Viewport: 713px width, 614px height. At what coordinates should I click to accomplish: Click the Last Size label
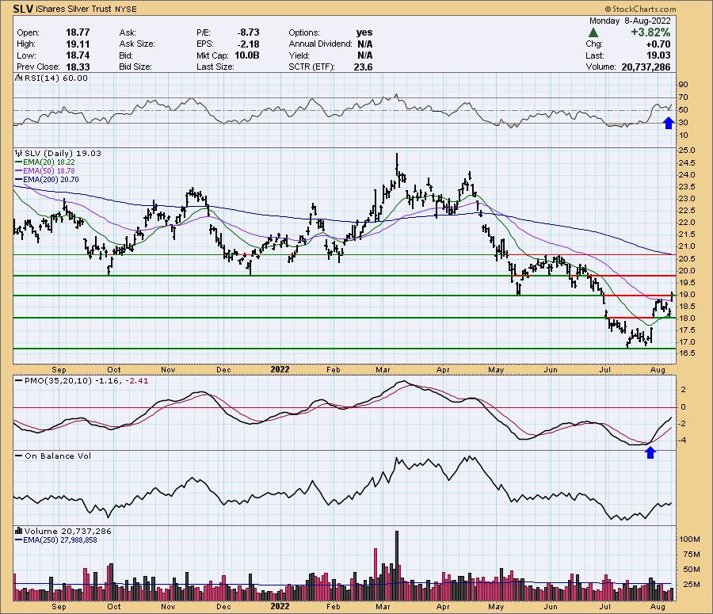point(215,67)
